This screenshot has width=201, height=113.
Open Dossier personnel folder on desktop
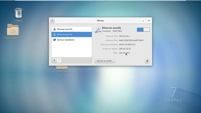pyautogui.click(x=13, y=30)
